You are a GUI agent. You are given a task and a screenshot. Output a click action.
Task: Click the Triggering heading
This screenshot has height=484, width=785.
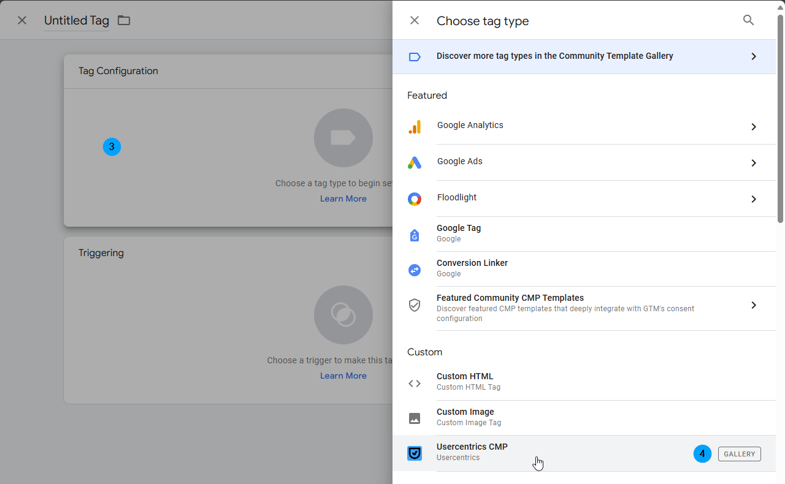coord(101,253)
